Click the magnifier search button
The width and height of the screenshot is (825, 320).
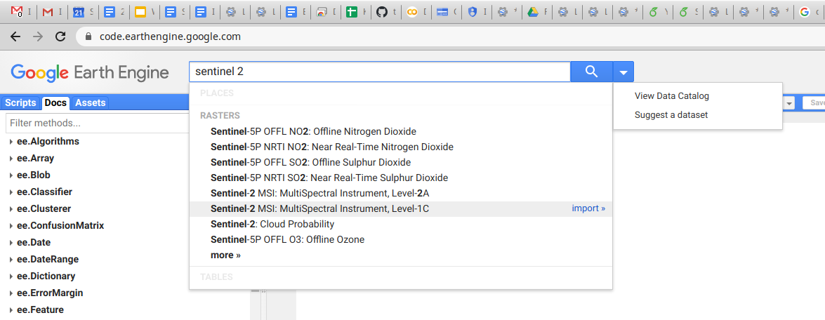[x=592, y=72]
